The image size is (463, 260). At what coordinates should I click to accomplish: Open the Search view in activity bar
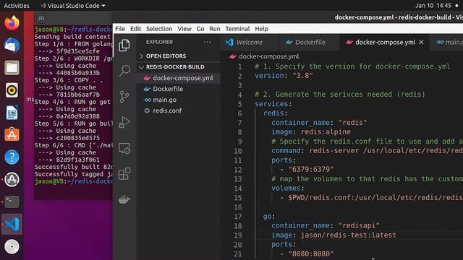pyautogui.click(x=124, y=71)
